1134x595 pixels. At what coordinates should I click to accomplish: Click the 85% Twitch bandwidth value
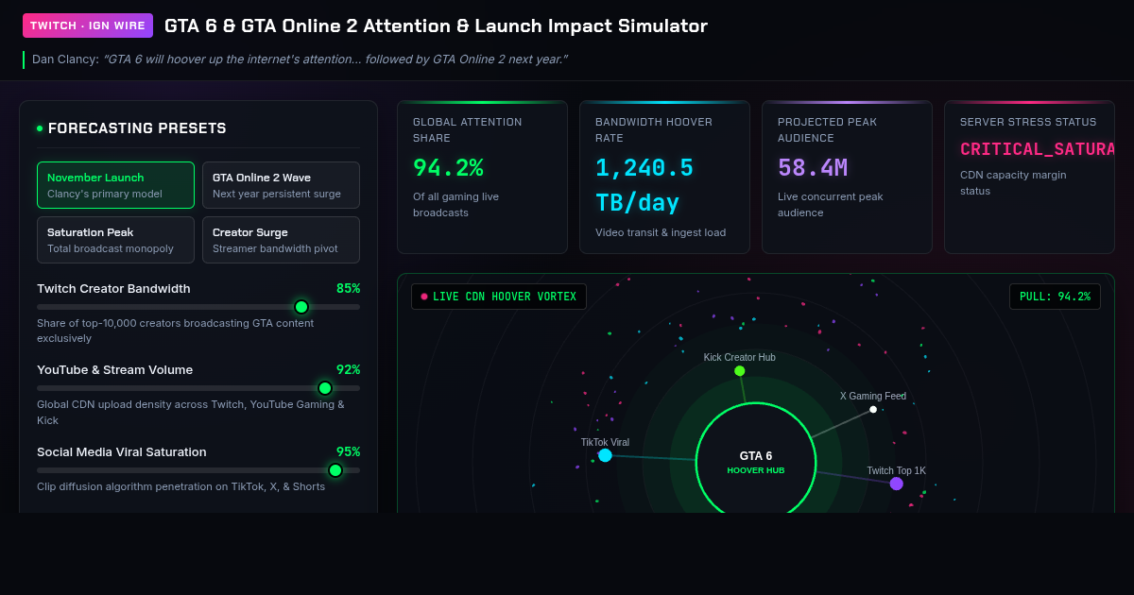348,288
